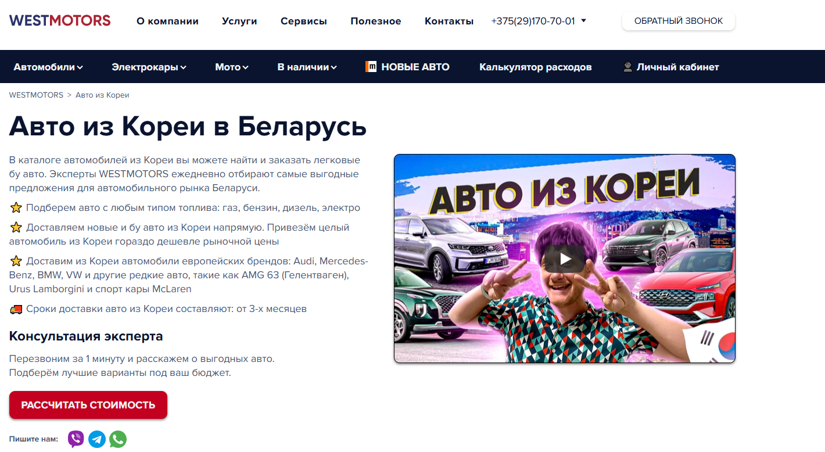Open the Мото dropdown menu
Viewport: 825px width, 452px height.
tap(231, 67)
